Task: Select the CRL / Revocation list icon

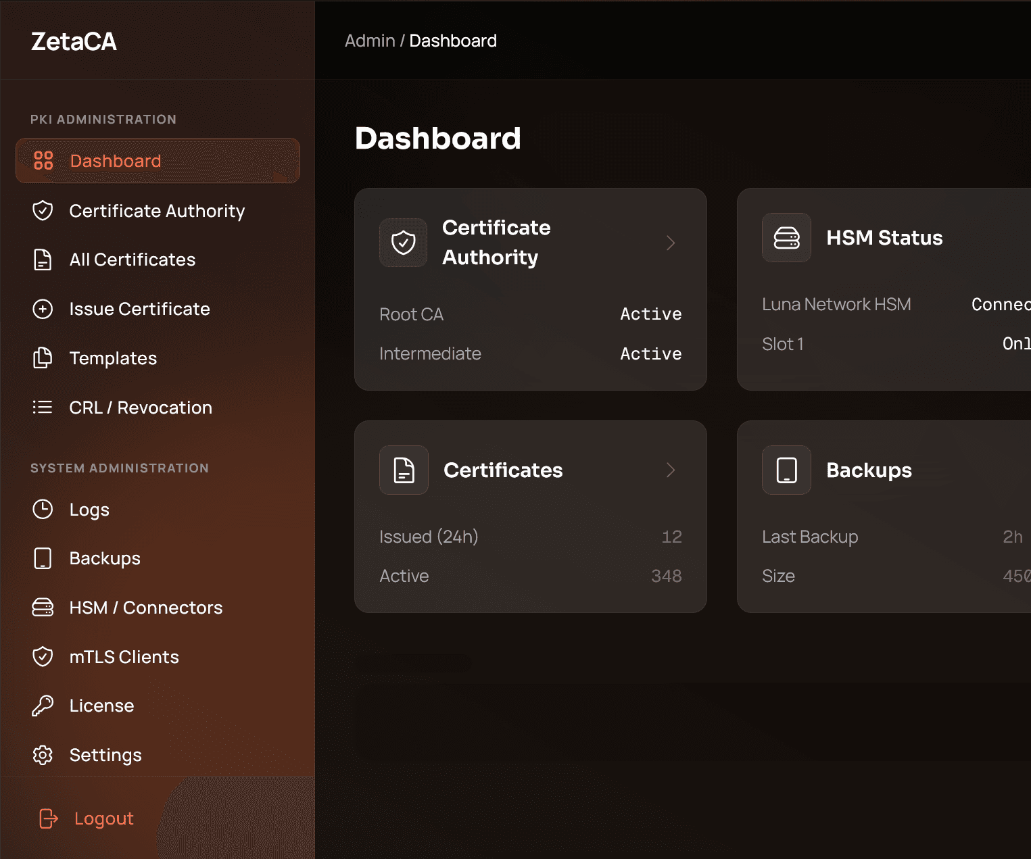Action: (x=43, y=407)
